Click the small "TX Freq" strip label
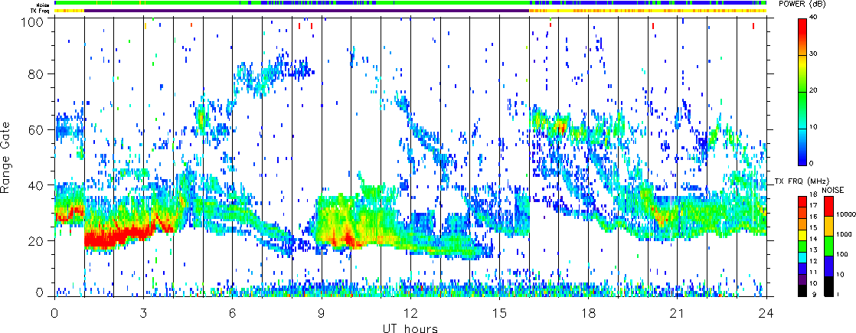 41,11
